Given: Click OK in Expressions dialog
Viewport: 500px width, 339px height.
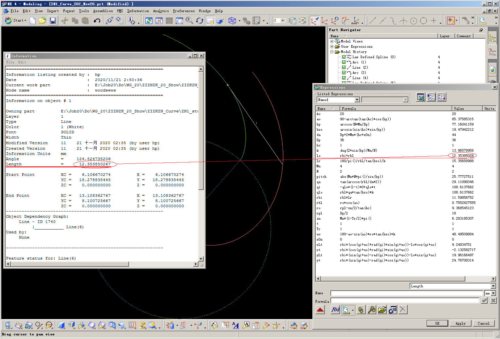Looking at the screenshot, I should coord(437,323).
